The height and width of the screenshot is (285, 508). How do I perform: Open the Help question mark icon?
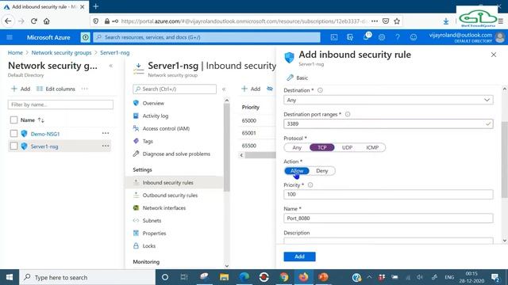click(398, 37)
